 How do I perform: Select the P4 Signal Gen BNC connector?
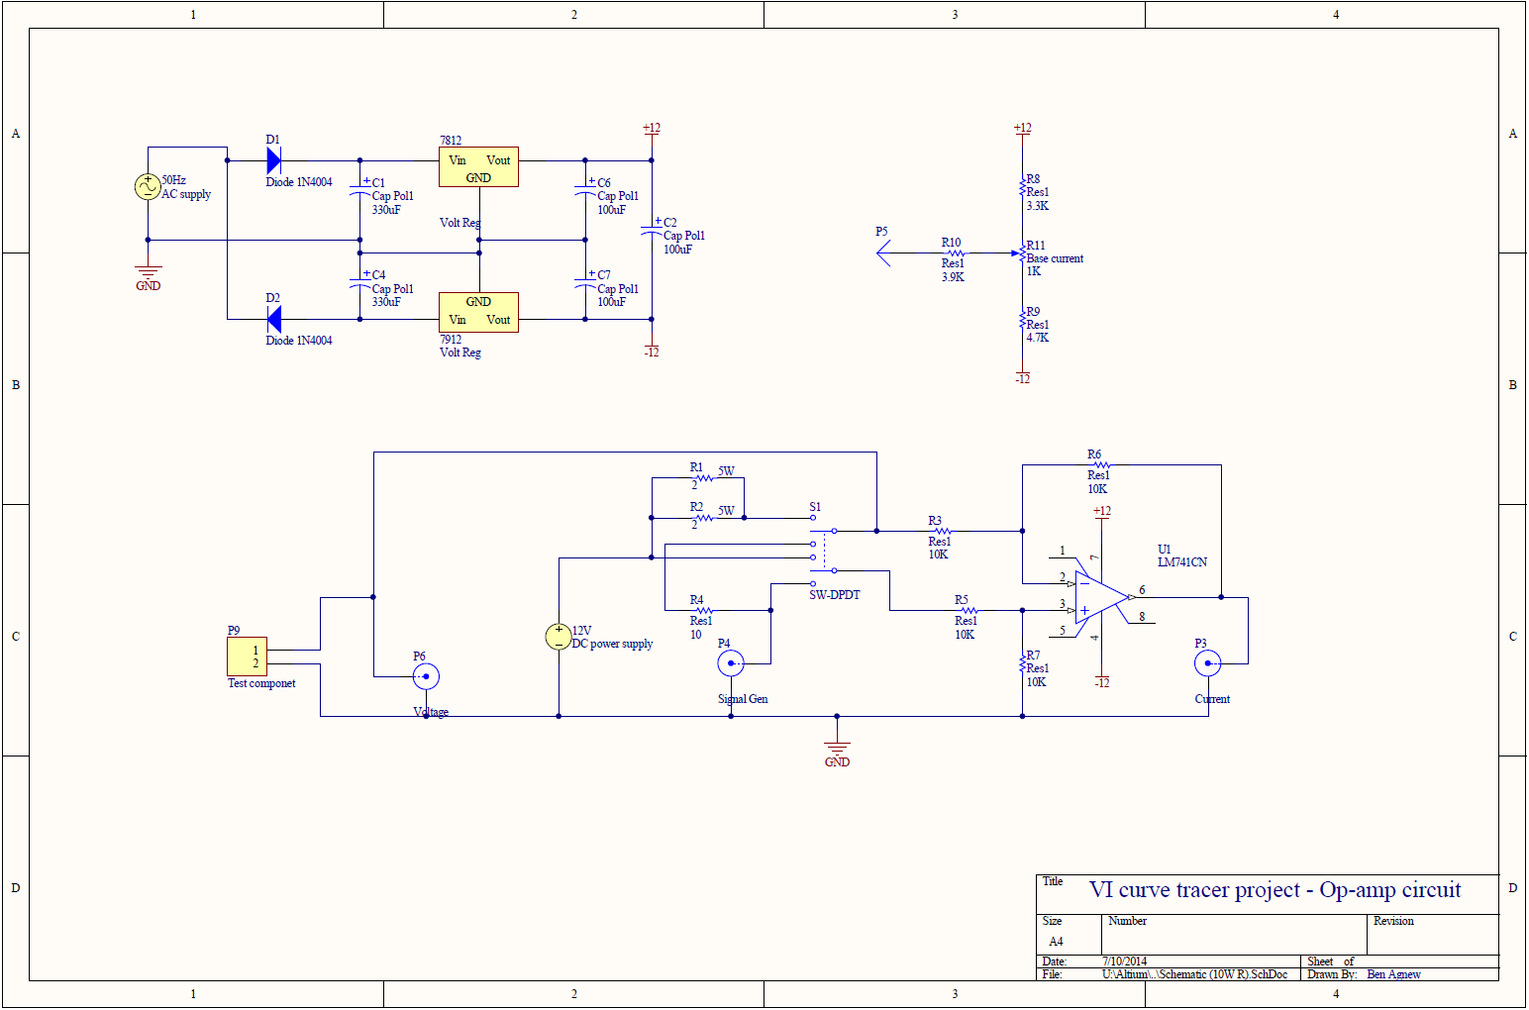(731, 663)
